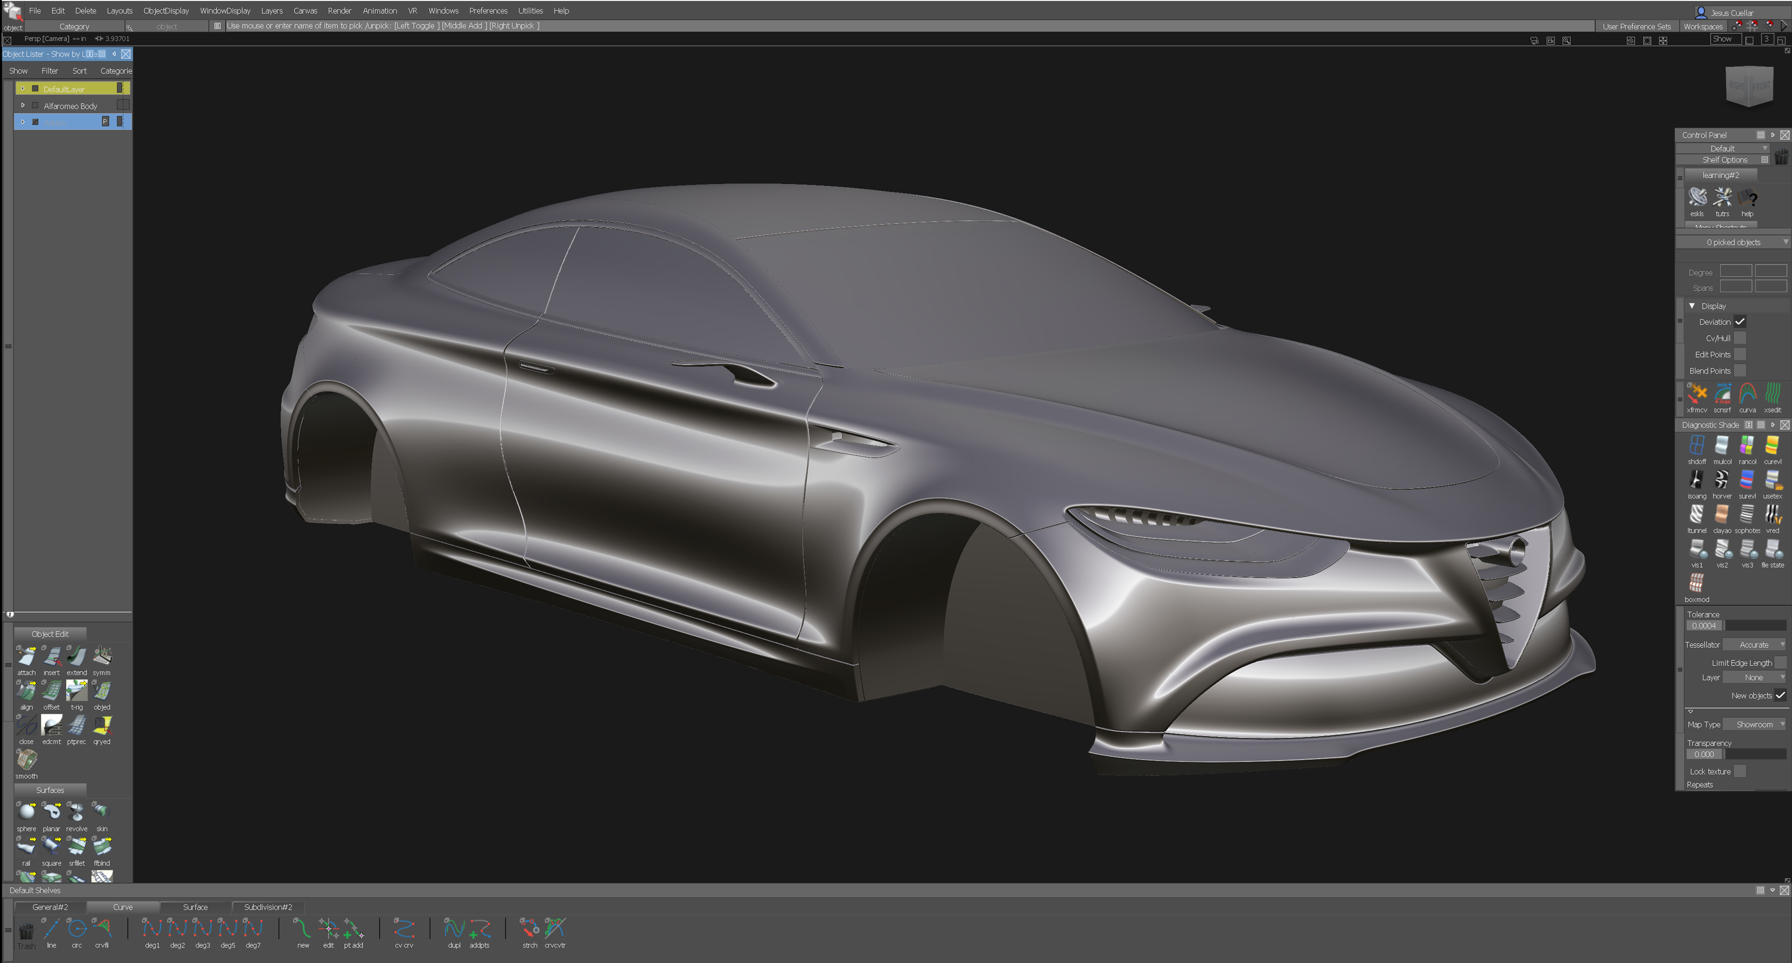The height and width of the screenshot is (963, 1792).
Task: Click the clayao diagnostic shading icon
Action: pyautogui.click(x=1722, y=514)
